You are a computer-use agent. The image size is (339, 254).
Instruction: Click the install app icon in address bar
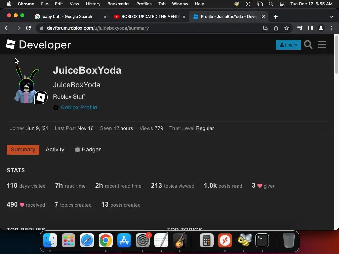point(265,28)
